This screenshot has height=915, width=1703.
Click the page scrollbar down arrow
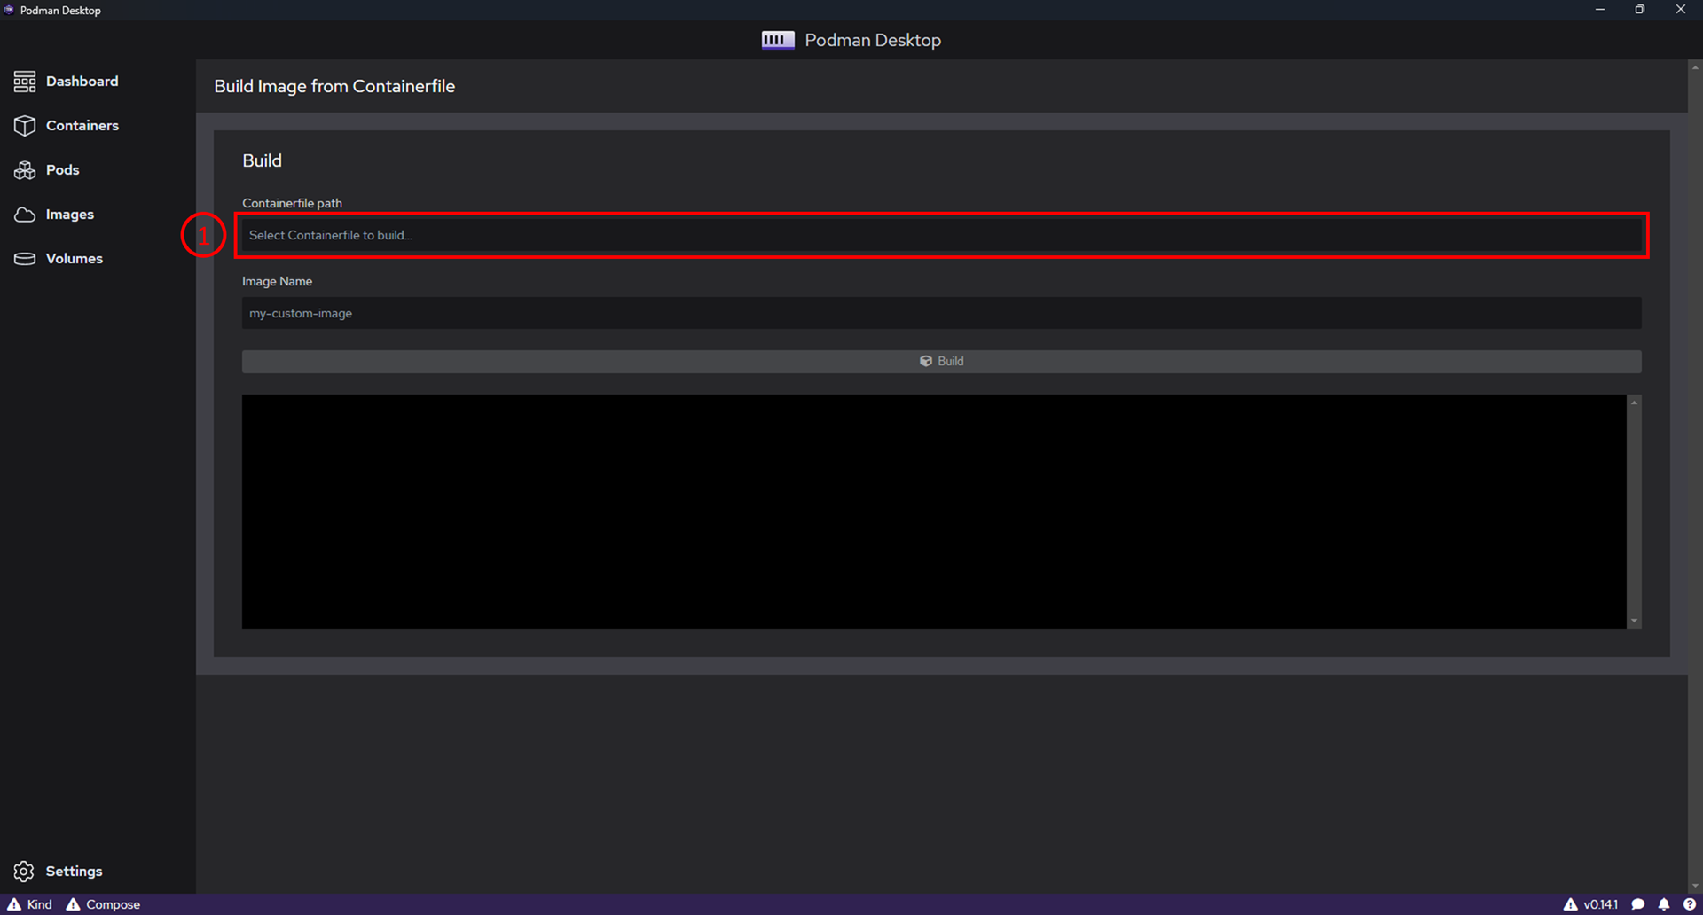(x=1695, y=886)
